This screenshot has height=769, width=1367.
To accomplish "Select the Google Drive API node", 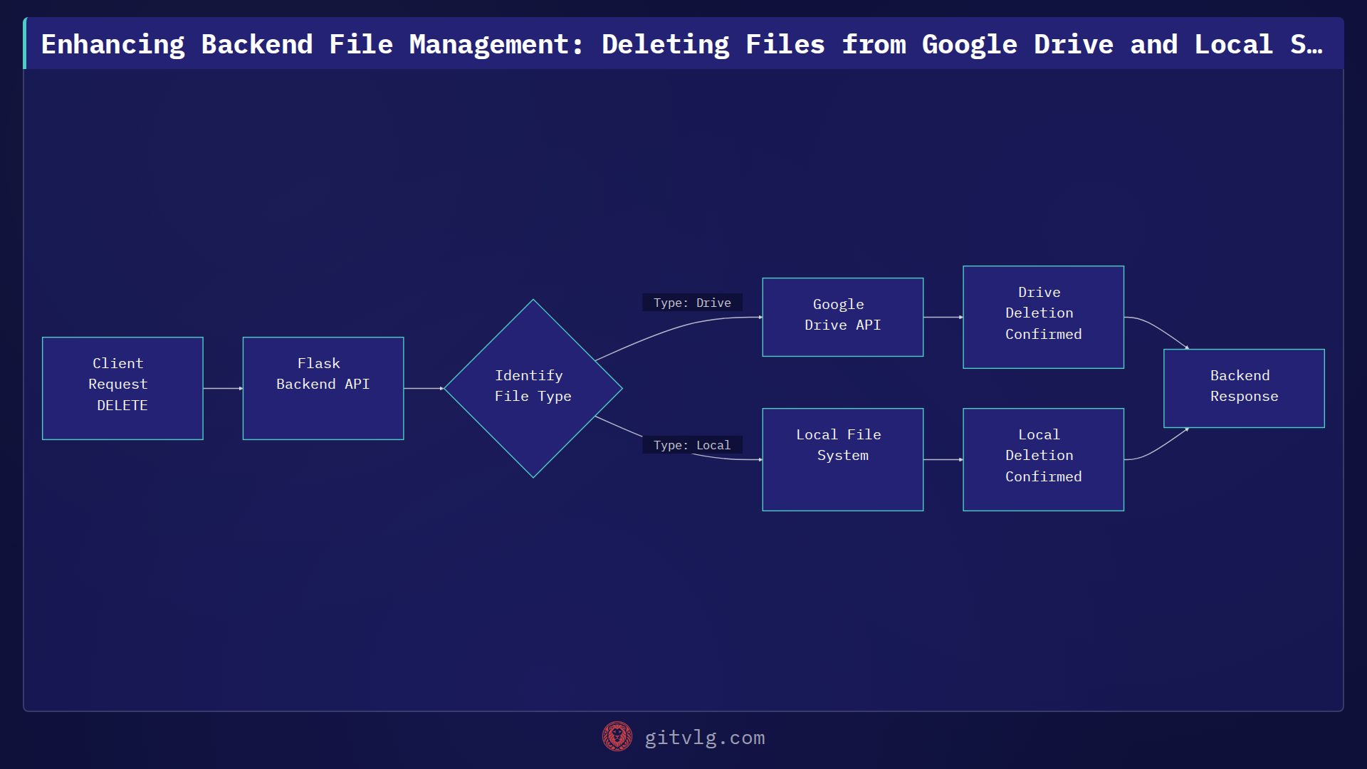I will click(x=843, y=317).
